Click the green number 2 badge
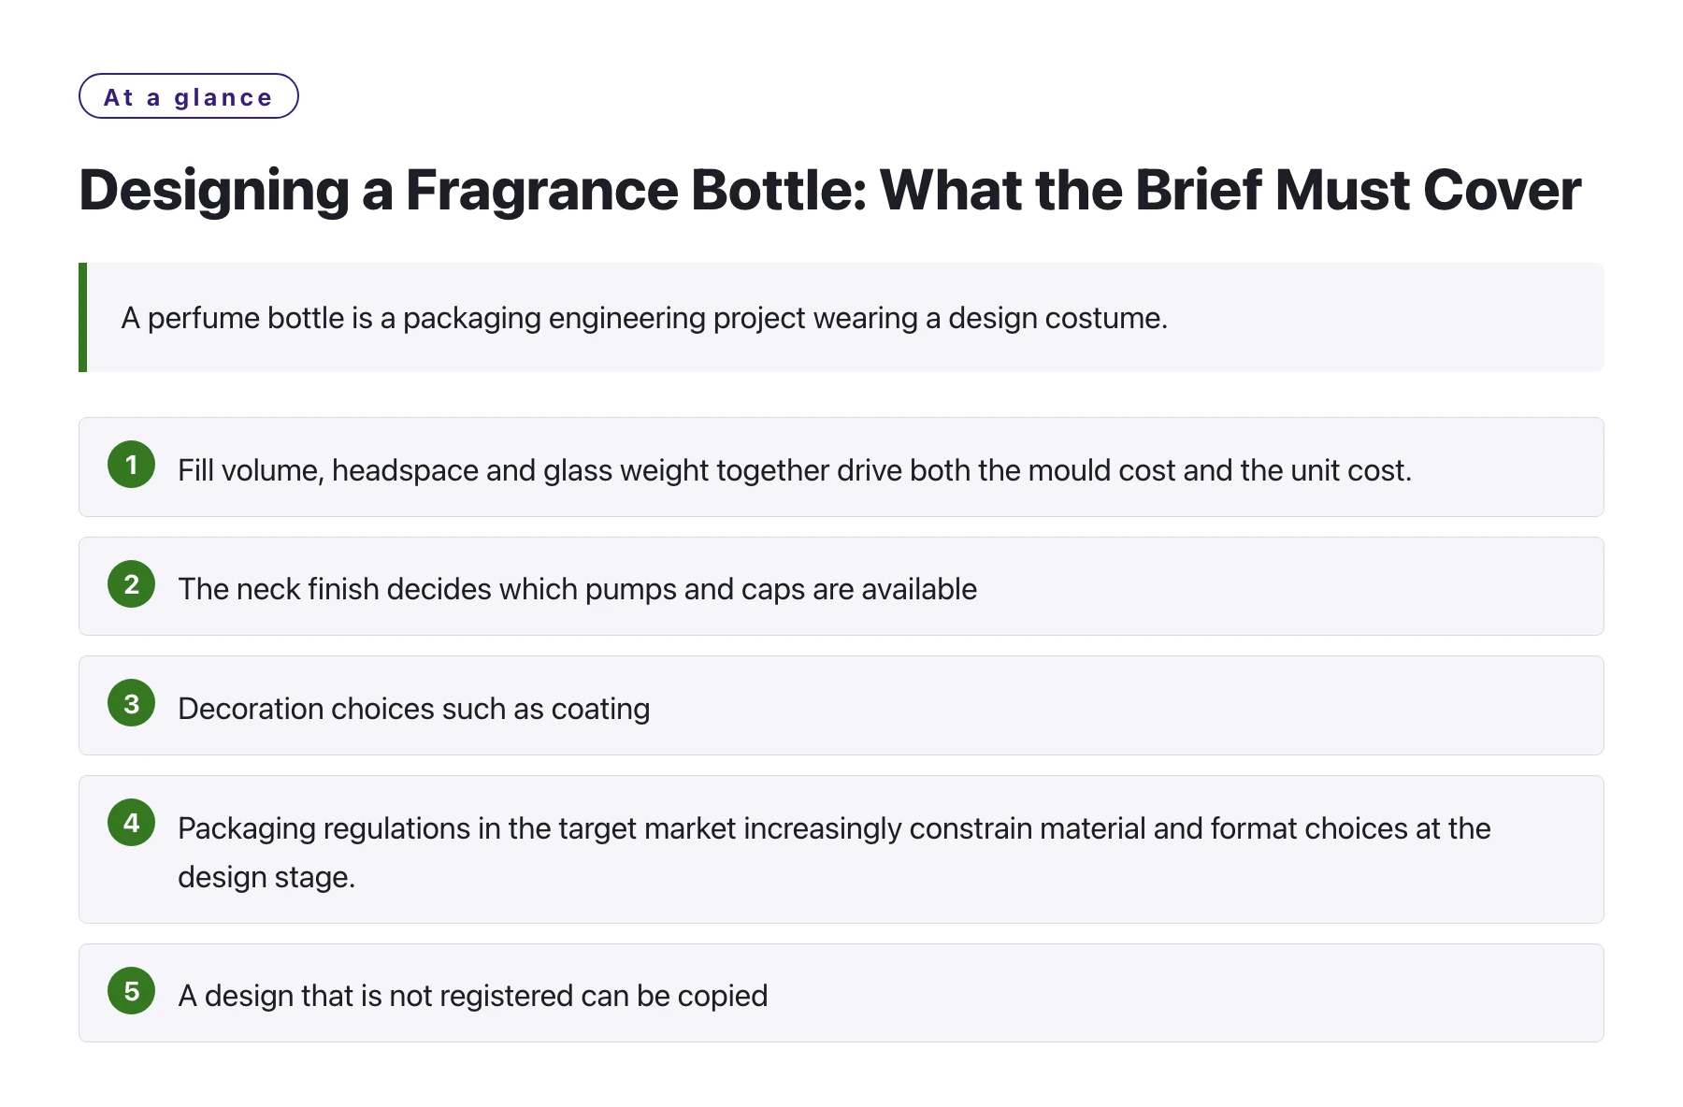 pyautogui.click(x=131, y=584)
